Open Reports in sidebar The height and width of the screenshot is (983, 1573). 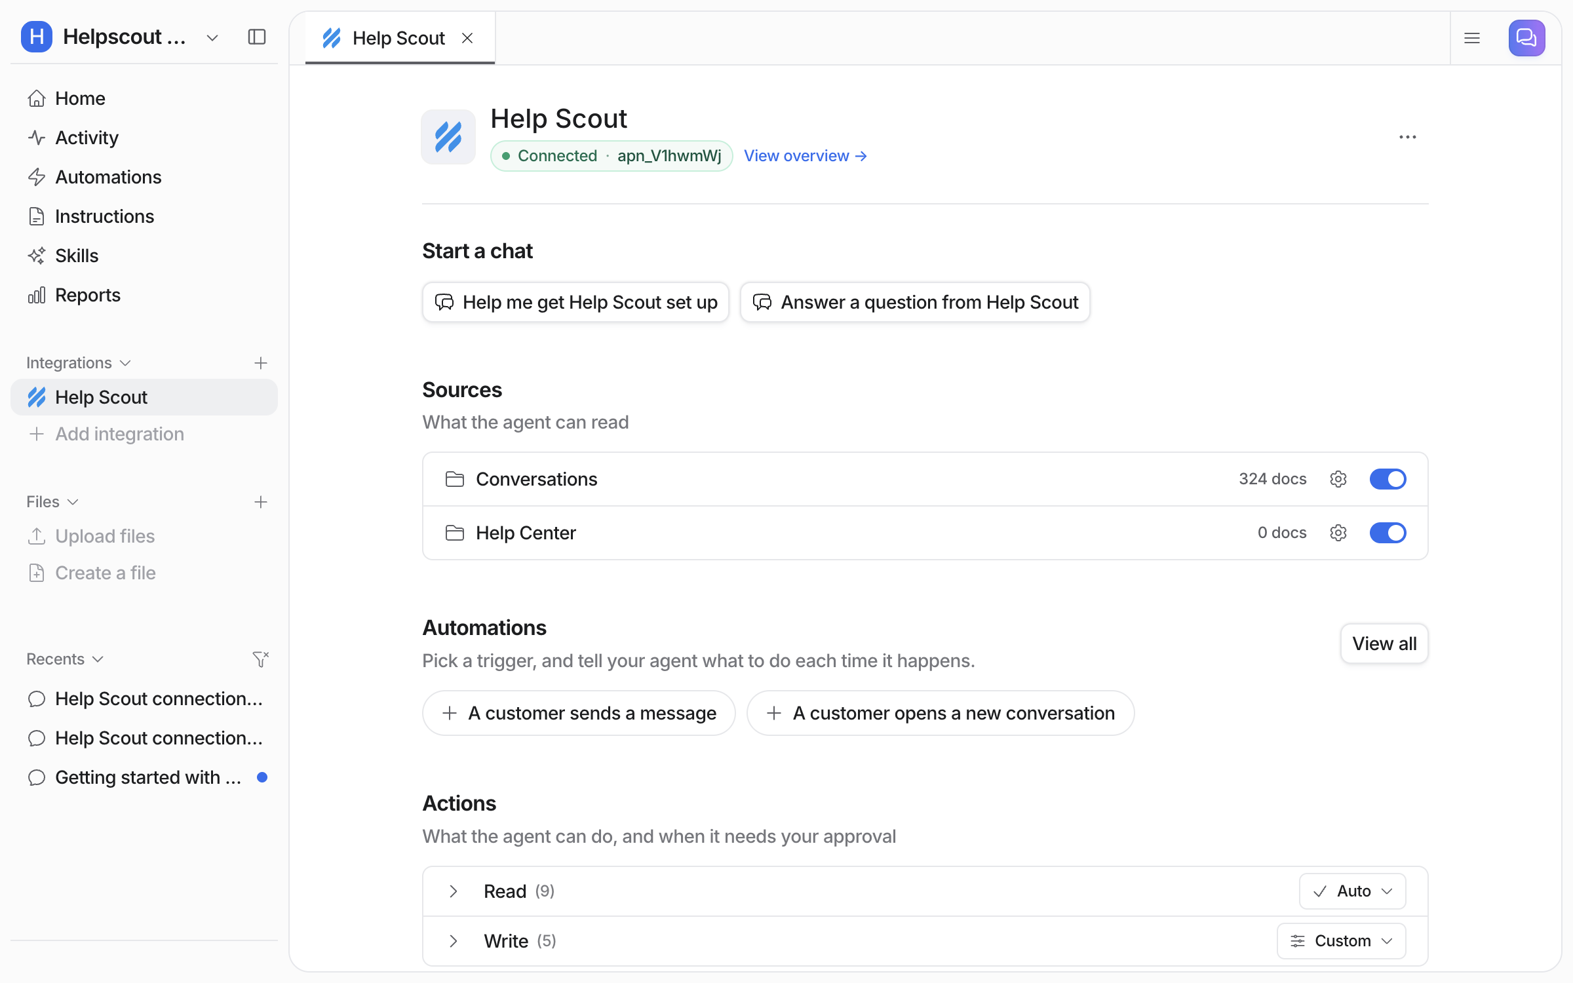(x=144, y=295)
